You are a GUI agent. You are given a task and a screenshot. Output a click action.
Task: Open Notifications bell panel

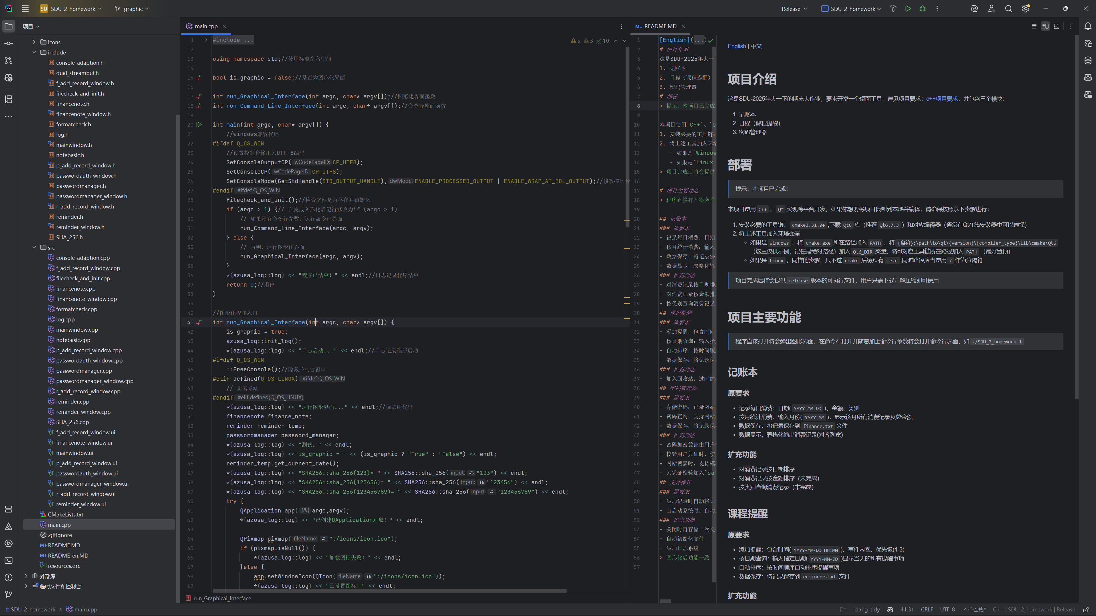pyautogui.click(x=1087, y=26)
